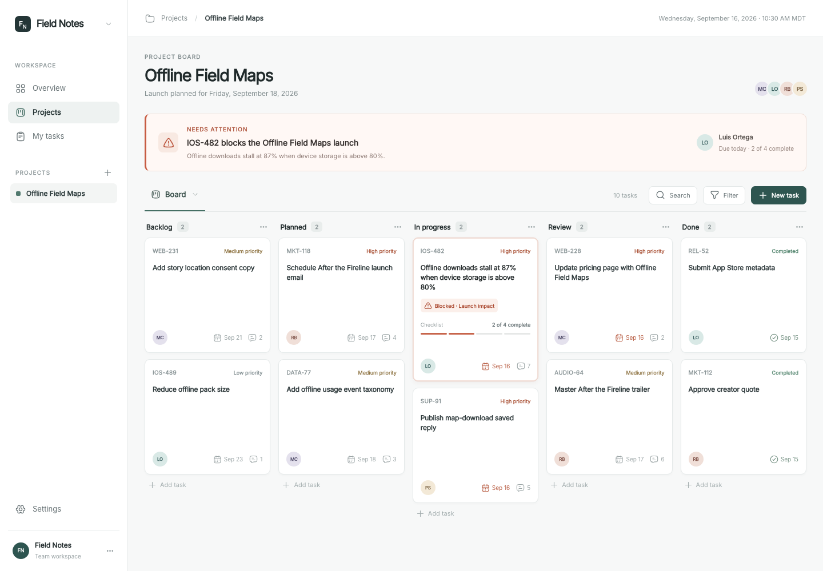Click the New task button
This screenshot has height=571, width=823.
pyautogui.click(x=778, y=195)
